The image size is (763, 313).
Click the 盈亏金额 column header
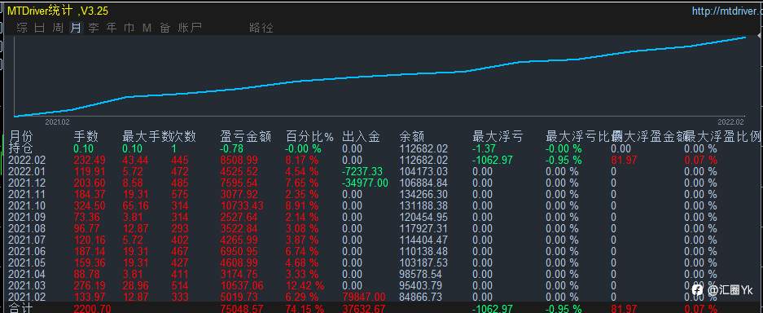tap(245, 137)
